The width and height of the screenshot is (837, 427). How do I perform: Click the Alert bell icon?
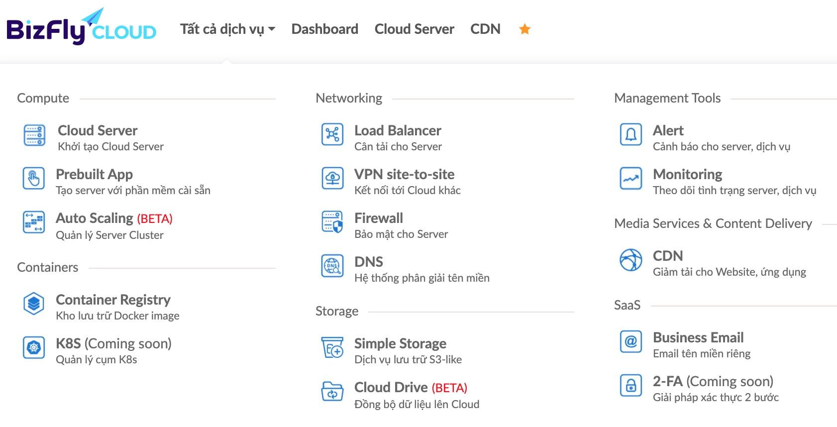pos(631,134)
